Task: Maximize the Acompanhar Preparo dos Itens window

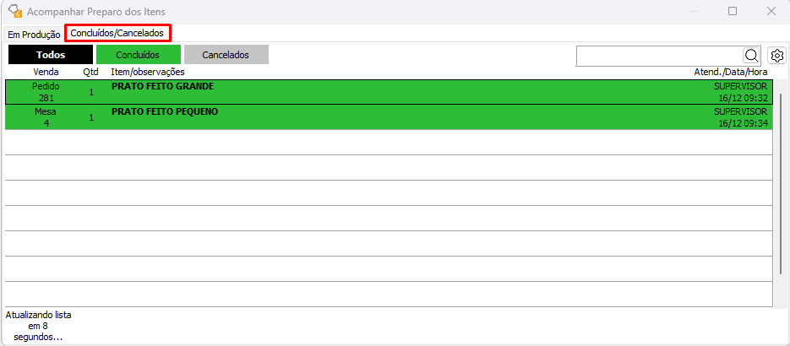Action: coord(733,11)
